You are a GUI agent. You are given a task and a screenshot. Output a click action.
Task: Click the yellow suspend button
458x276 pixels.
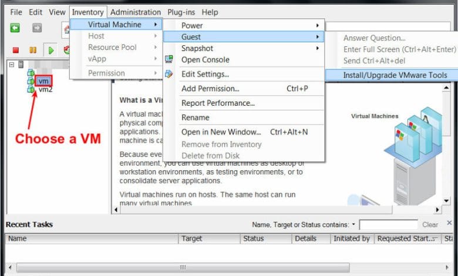coord(33,51)
